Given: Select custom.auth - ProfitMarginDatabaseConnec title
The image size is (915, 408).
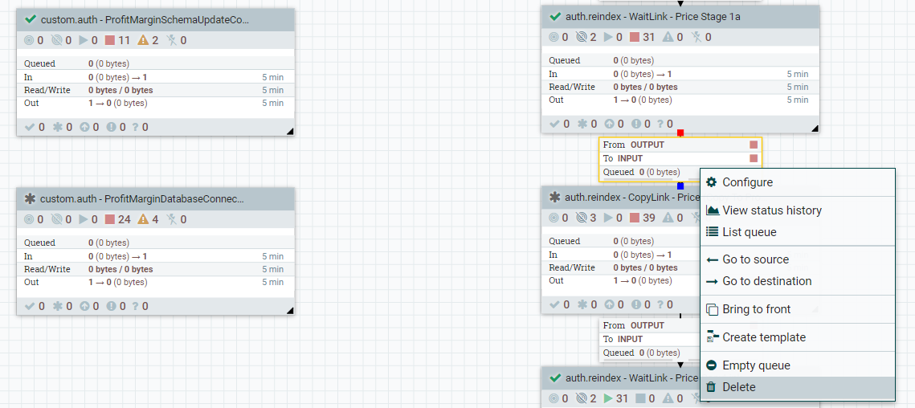Looking at the screenshot, I should coord(142,199).
